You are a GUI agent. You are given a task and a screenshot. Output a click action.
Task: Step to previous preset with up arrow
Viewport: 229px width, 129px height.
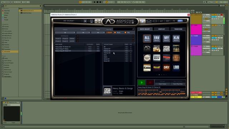[98, 20]
